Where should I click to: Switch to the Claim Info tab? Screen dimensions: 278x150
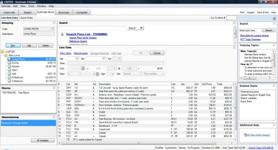9,12
